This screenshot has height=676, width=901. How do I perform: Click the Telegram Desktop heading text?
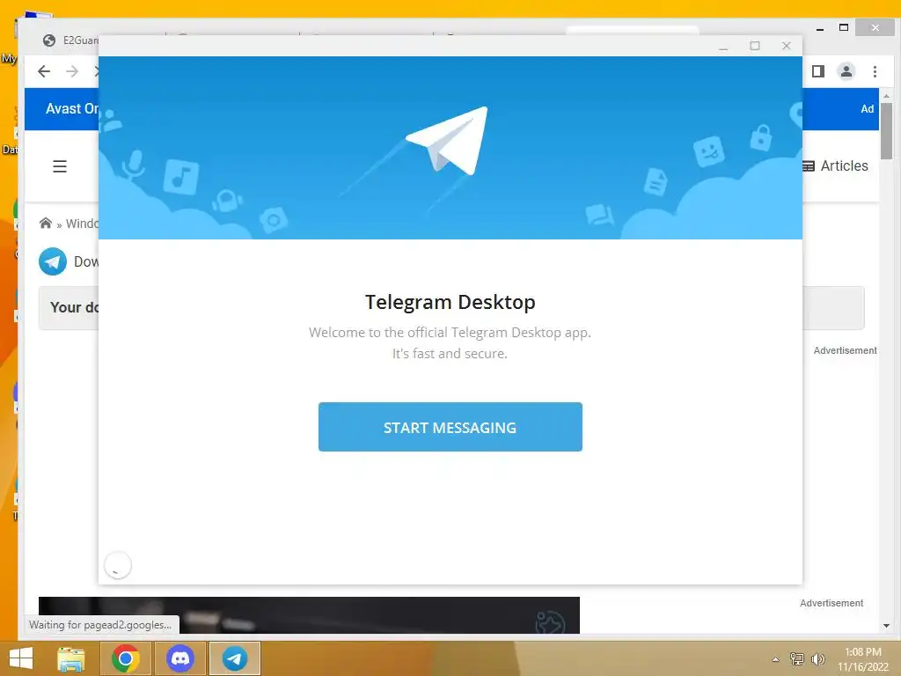[x=450, y=302]
